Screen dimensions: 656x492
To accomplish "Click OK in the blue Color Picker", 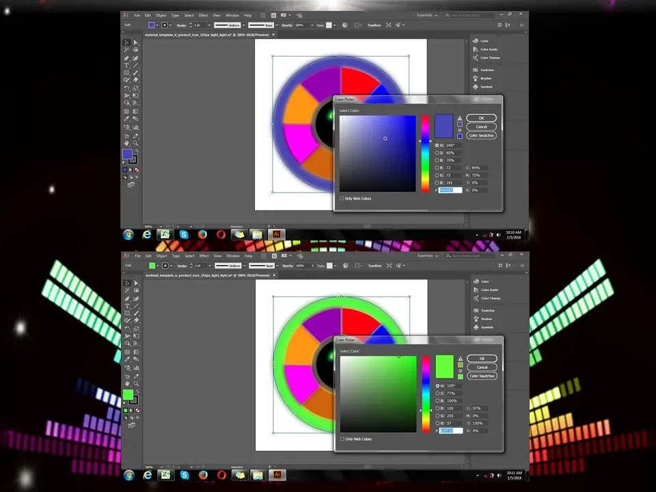I will 481,118.
